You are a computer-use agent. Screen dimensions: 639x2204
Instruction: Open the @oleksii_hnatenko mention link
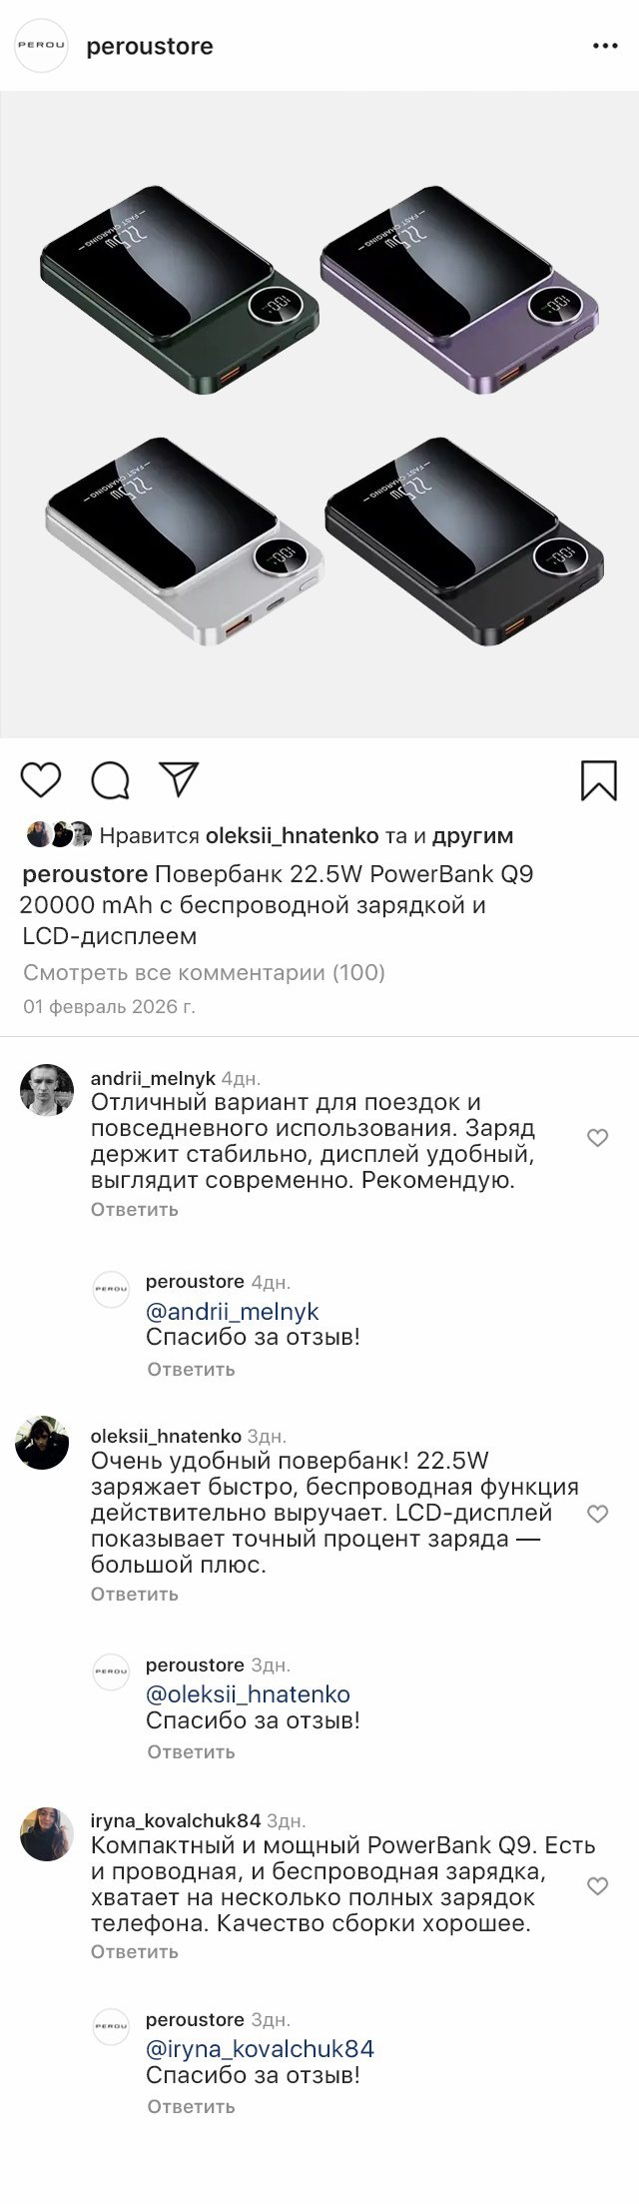coord(248,1694)
